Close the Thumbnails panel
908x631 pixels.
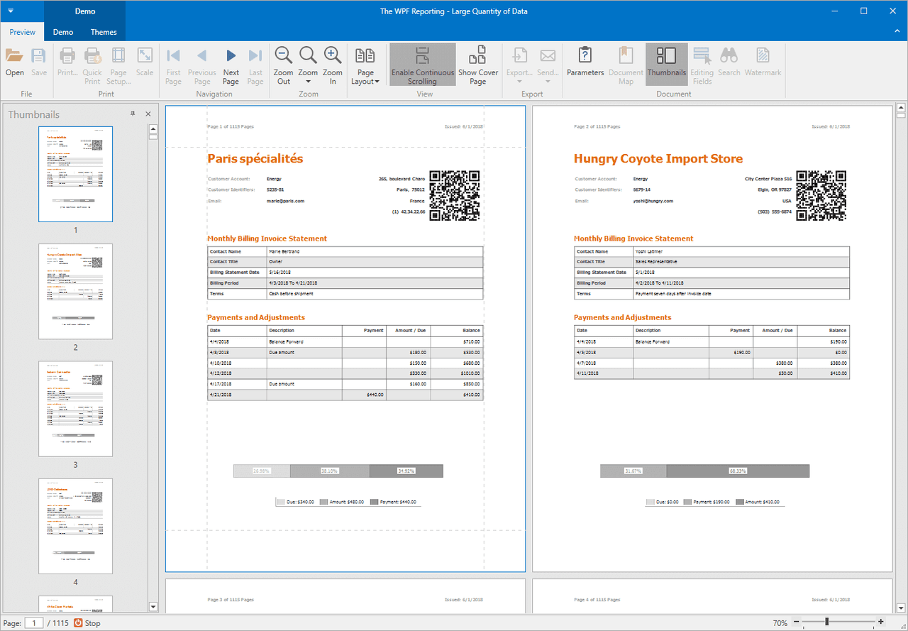point(148,114)
